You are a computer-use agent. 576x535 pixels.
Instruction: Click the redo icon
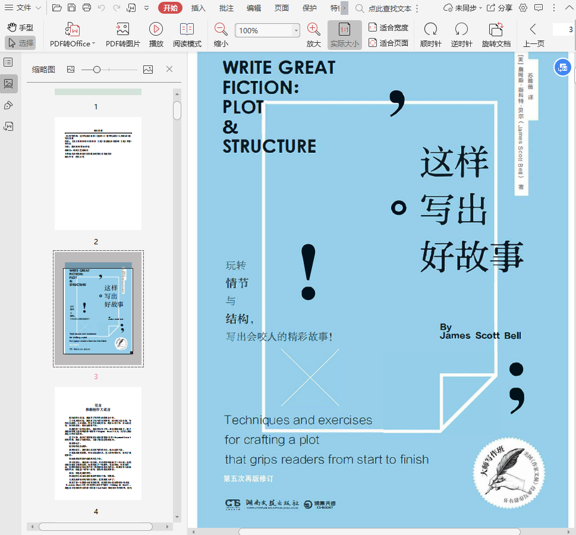(x=117, y=8)
